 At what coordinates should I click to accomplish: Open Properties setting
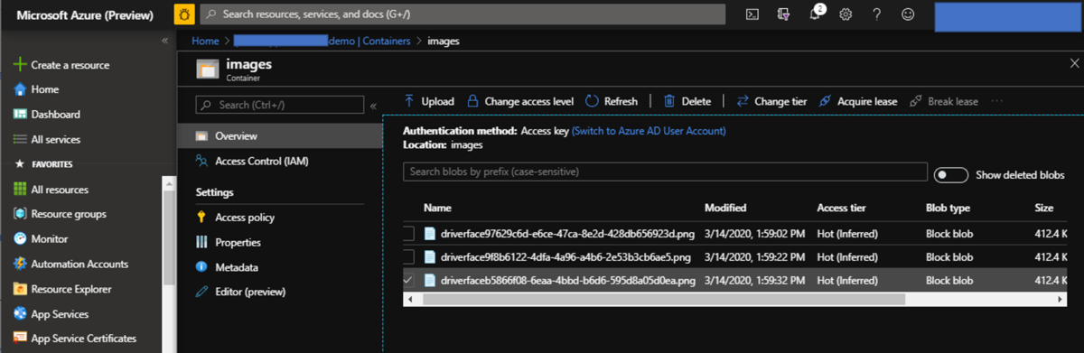point(228,242)
